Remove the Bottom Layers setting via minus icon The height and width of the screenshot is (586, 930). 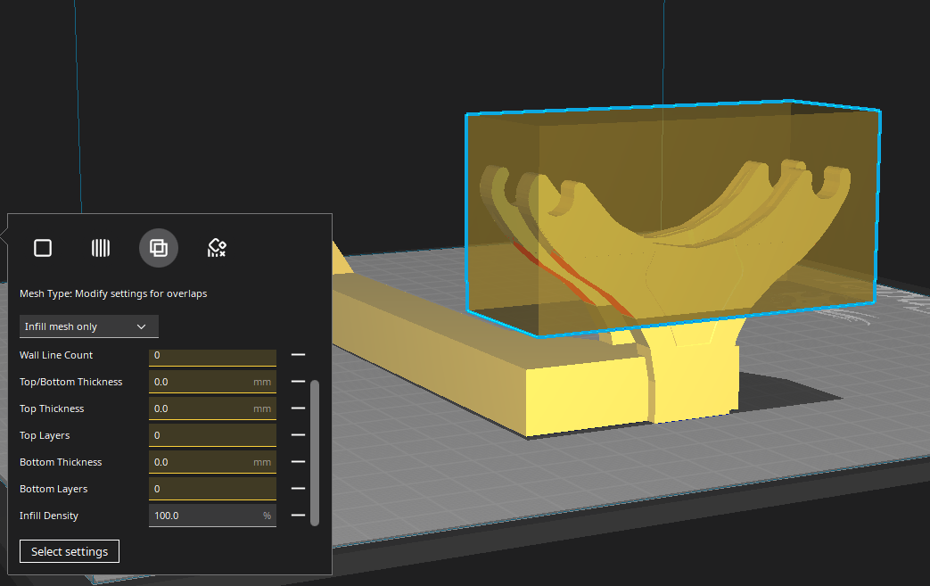click(x=298, y=488)
